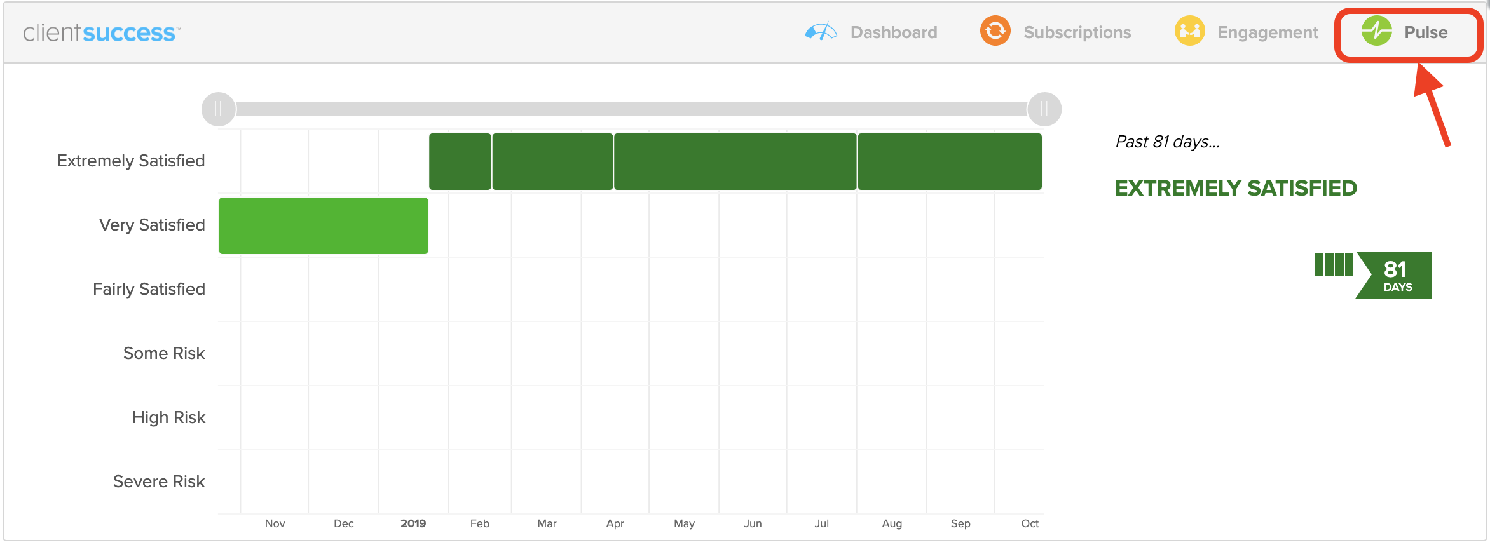Click the Sep axis label
Screen dimensions: 1490x545
point(960,523)
